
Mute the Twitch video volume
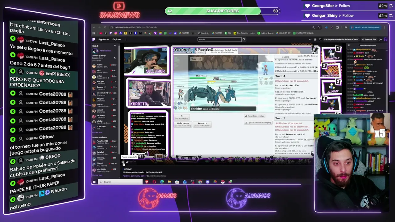pos(127,162)
